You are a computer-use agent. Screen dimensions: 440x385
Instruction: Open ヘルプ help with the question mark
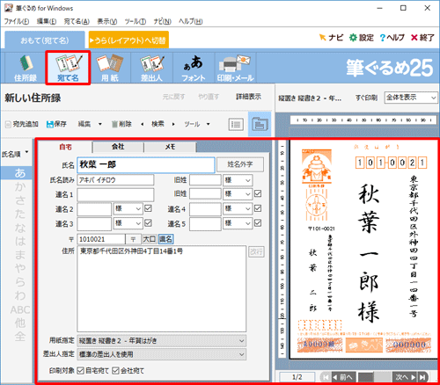click(392, 38)
